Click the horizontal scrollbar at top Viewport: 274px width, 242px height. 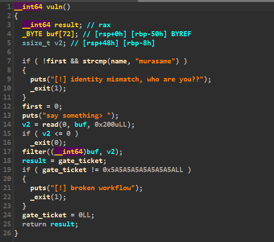click(x=206, y=1)
